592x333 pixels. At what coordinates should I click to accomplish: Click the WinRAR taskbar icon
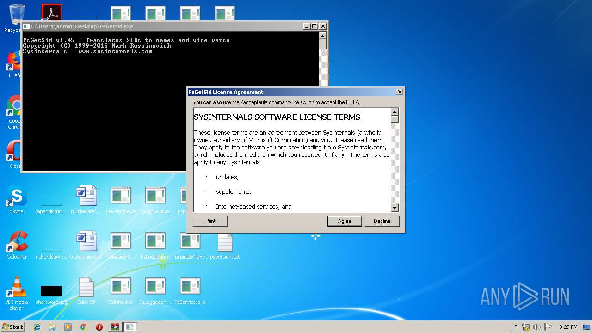[115, 327]
